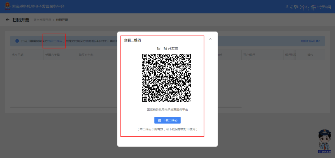The image size is (335, 158).
Task: Click the 开户银行 column header
Action: 249,55
